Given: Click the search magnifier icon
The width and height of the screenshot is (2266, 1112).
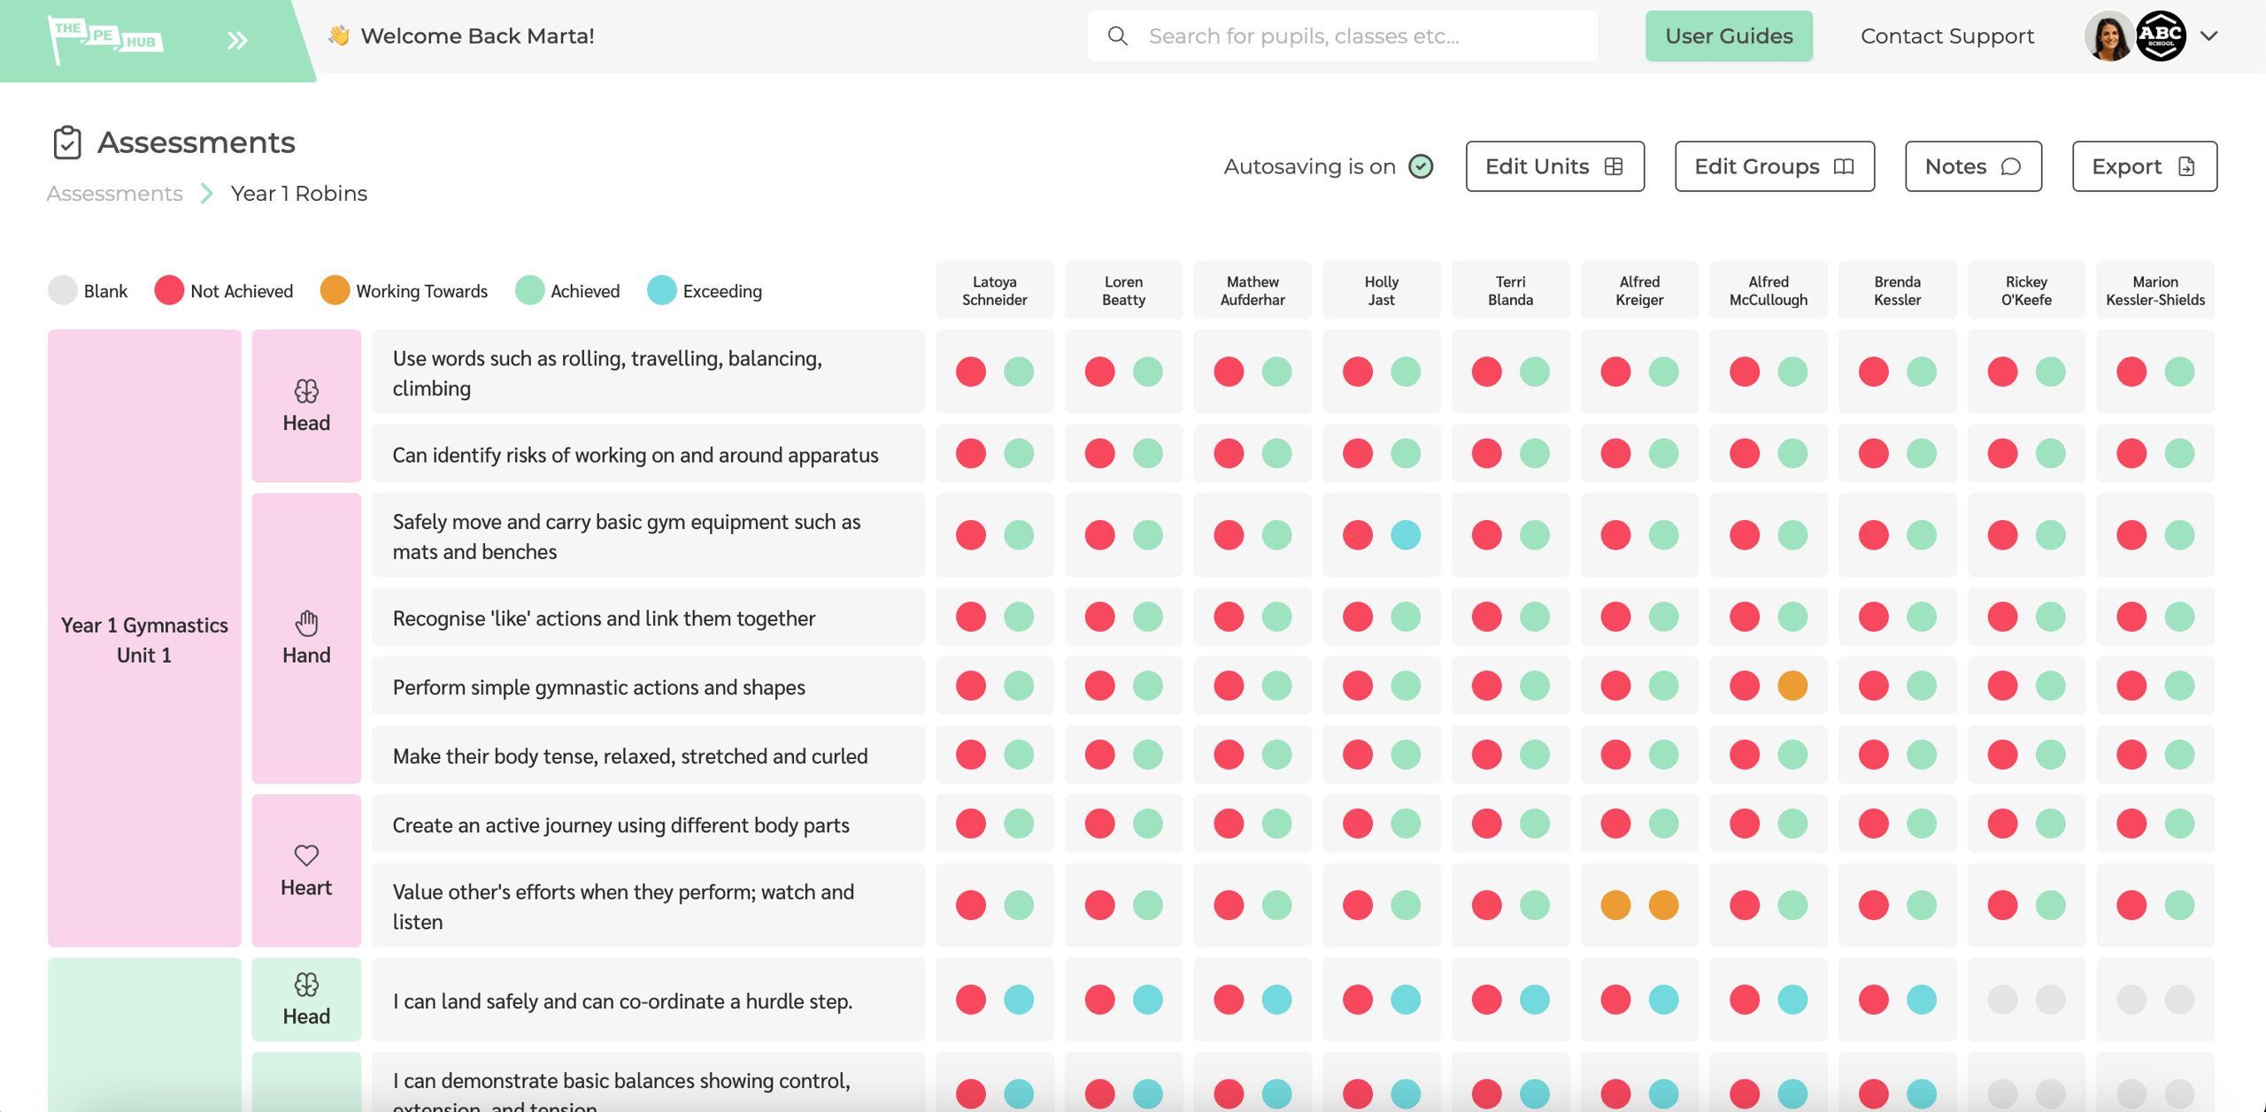Looking at the screenshot, I should coord(1117,35).
